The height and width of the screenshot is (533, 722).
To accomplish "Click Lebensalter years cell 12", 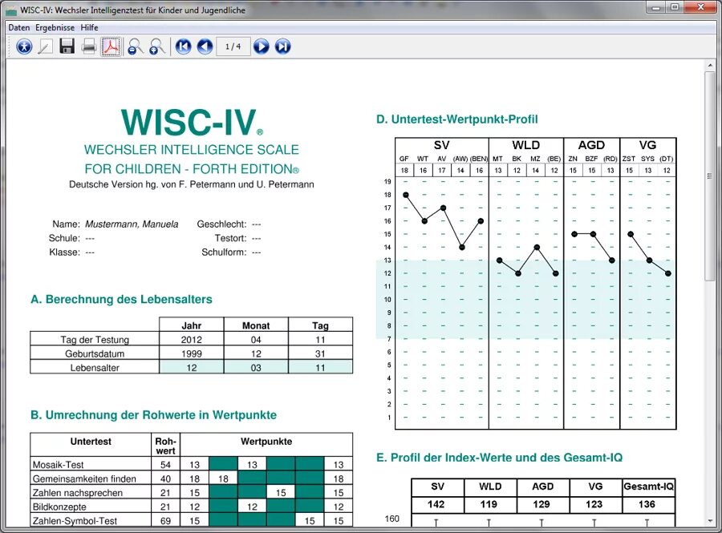I will click(192, 367).
